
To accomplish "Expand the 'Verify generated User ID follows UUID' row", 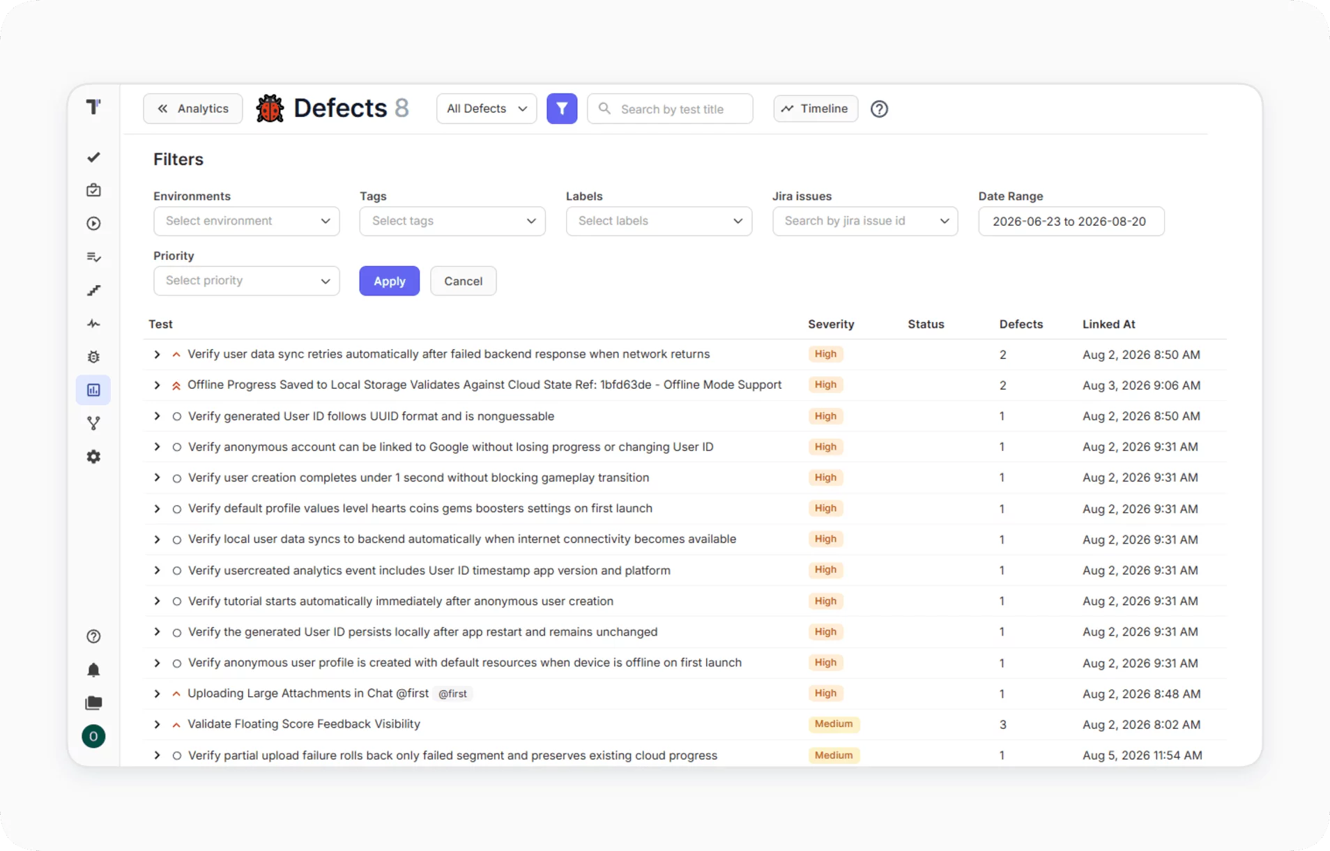I will point(157,416).
